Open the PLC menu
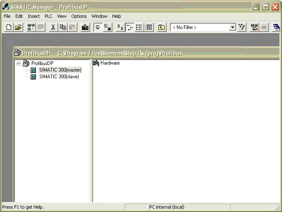Viewport: 282px width, 212px height. pyautogui.click(x=48, y=16)
